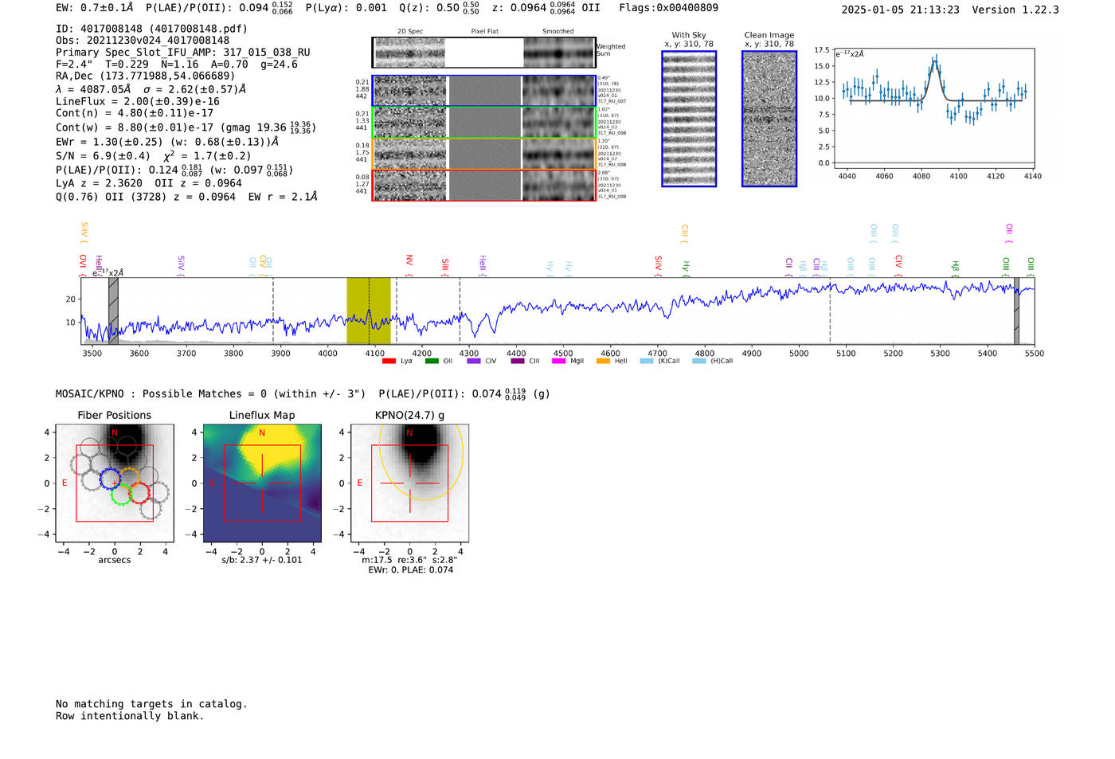Select the purple CIV legend swatch
1115x759 pixels.
coord(474,361)
